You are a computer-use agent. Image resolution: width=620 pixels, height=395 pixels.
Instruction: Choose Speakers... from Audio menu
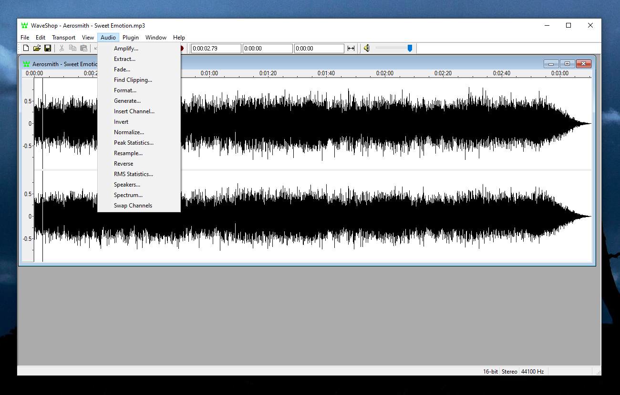[139, 185]
